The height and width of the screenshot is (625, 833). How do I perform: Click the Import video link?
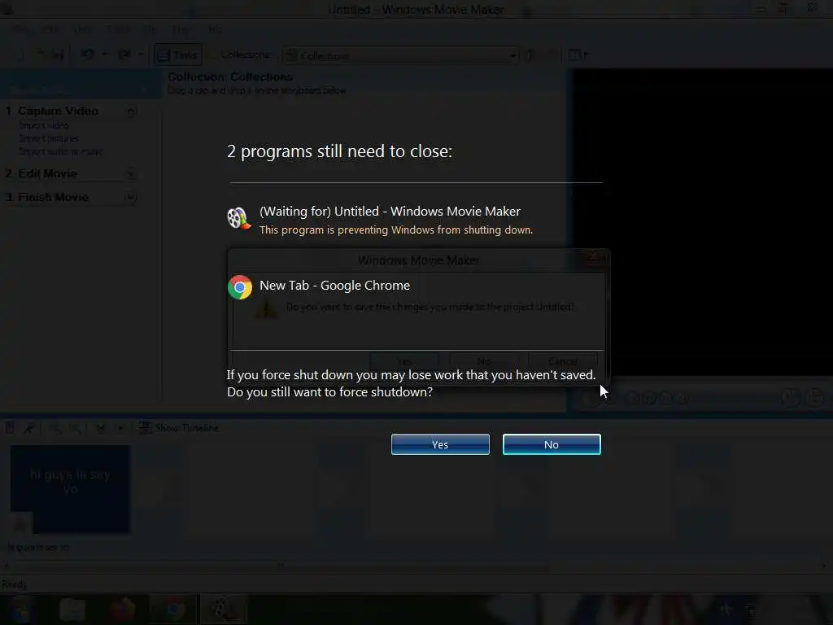click(44, 125)
